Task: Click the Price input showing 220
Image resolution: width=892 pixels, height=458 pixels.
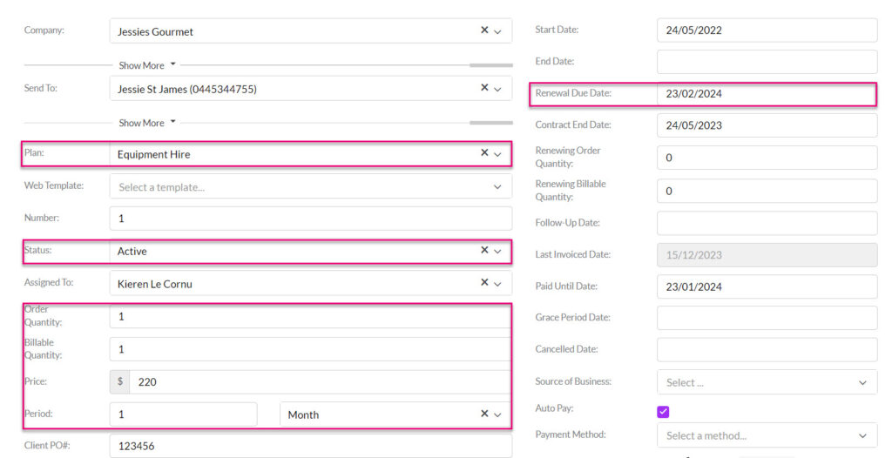Action: coord(321,381)
